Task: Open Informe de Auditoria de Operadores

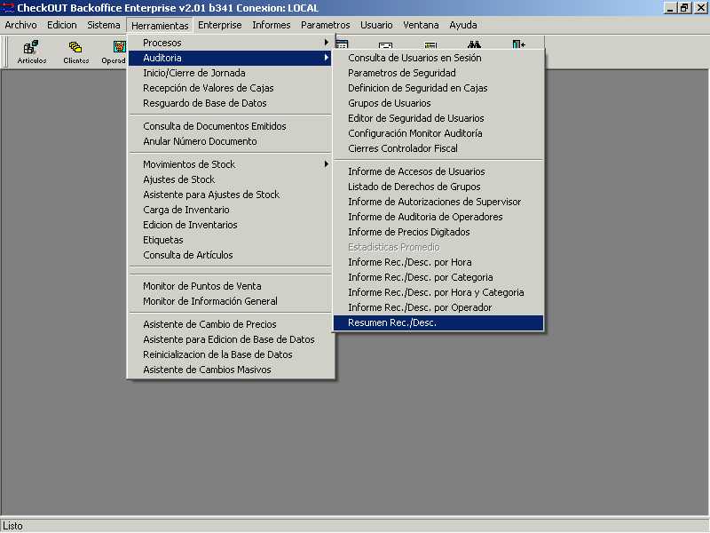Action: (x=438, y=217)
